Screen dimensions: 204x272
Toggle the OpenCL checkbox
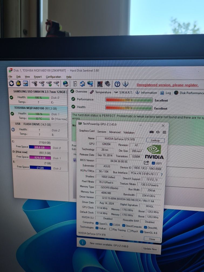(x=97, y=223)
